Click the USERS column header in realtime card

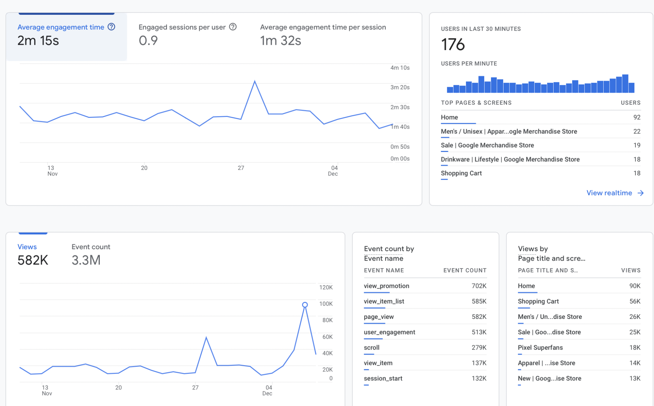(x=630, y=103)
